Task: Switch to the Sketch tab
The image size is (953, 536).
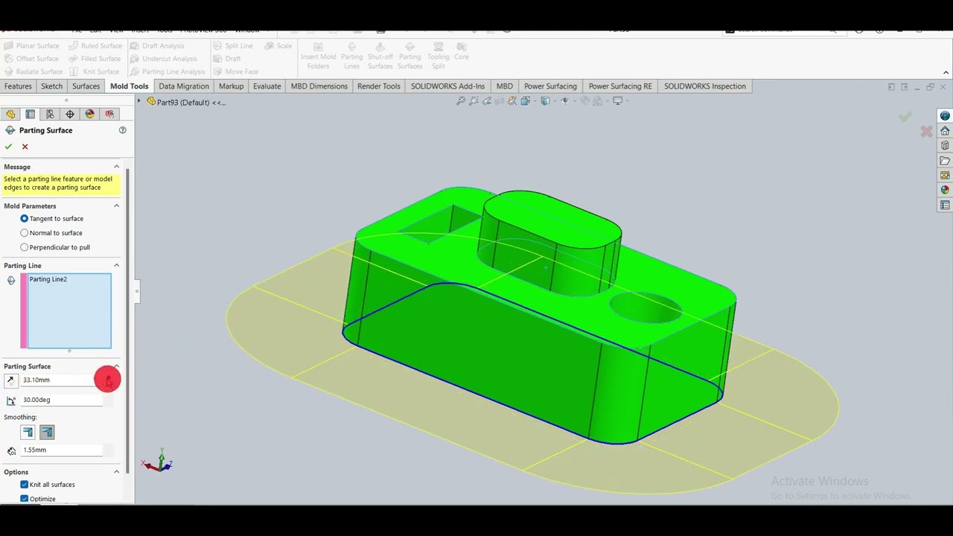Action: 51,86
